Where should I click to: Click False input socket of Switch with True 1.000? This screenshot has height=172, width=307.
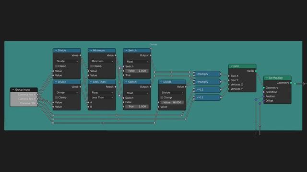[123, 102]
